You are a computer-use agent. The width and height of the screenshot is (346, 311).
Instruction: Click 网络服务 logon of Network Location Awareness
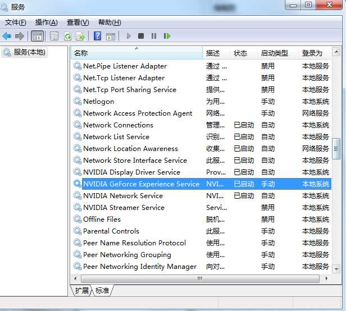point(316,148)
